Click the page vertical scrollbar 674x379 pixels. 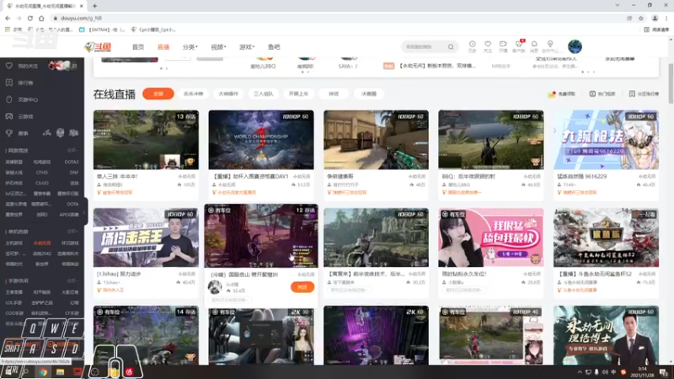click(671, 83)
